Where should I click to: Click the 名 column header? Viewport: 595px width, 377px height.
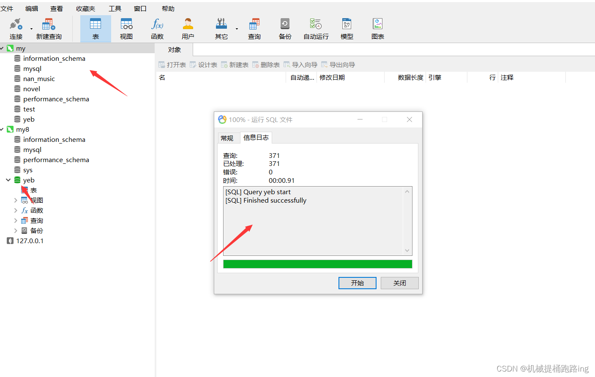point(222,77)
